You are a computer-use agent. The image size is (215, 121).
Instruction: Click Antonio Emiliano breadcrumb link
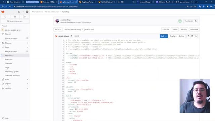(x=37, y=12)
